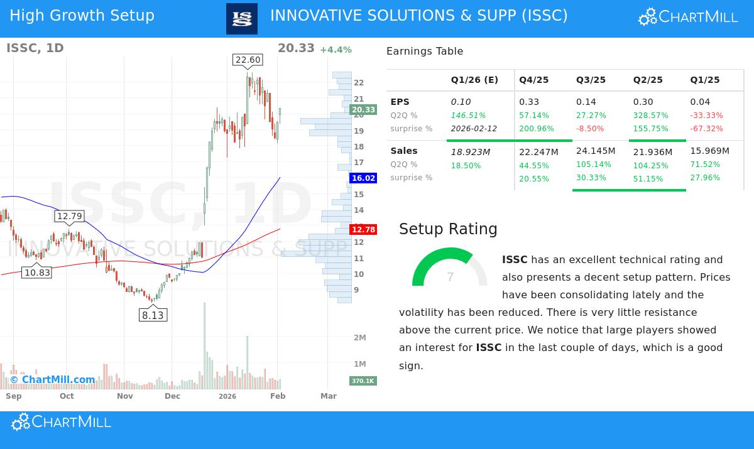
Task: Click the red 12.78 price marker
Action: (x=363, y=229)
